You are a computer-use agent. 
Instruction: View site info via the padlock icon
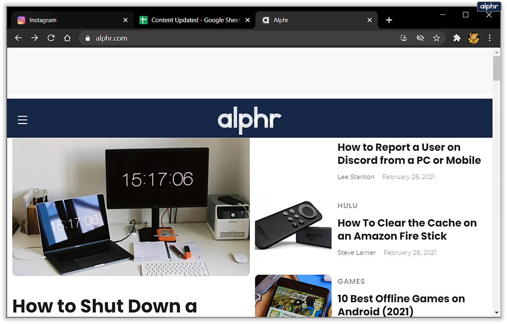pos(88,38)
